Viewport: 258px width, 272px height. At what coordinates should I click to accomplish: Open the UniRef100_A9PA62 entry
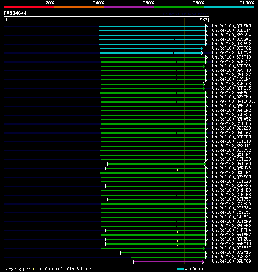pyautogui.click(x=231, y=93)
